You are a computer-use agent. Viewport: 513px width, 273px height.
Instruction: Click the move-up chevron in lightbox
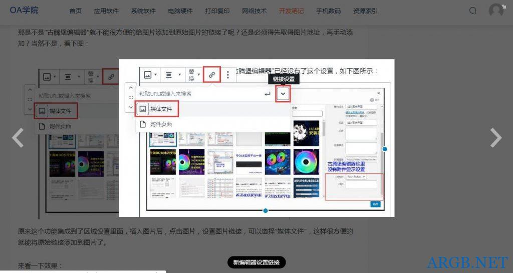(131, 88)
